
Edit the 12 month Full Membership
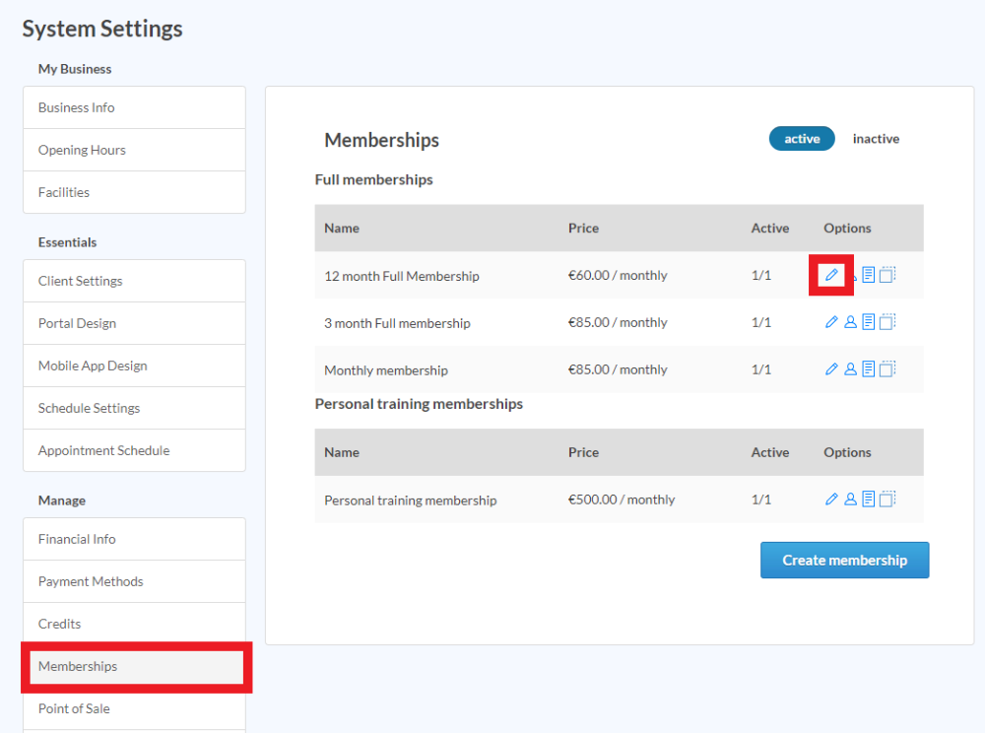[831, 275]
